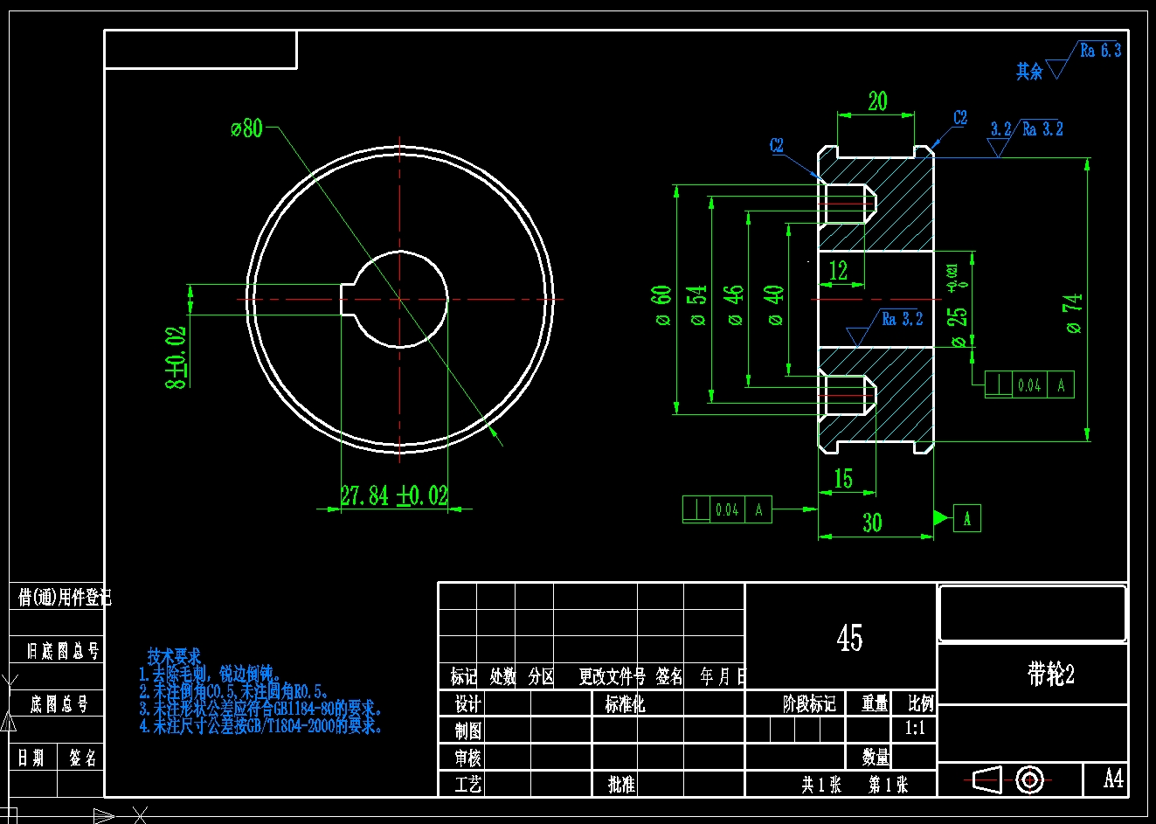Click the 1:1 scale value
Screen dimensions: 1156x824
pos(914,729)
